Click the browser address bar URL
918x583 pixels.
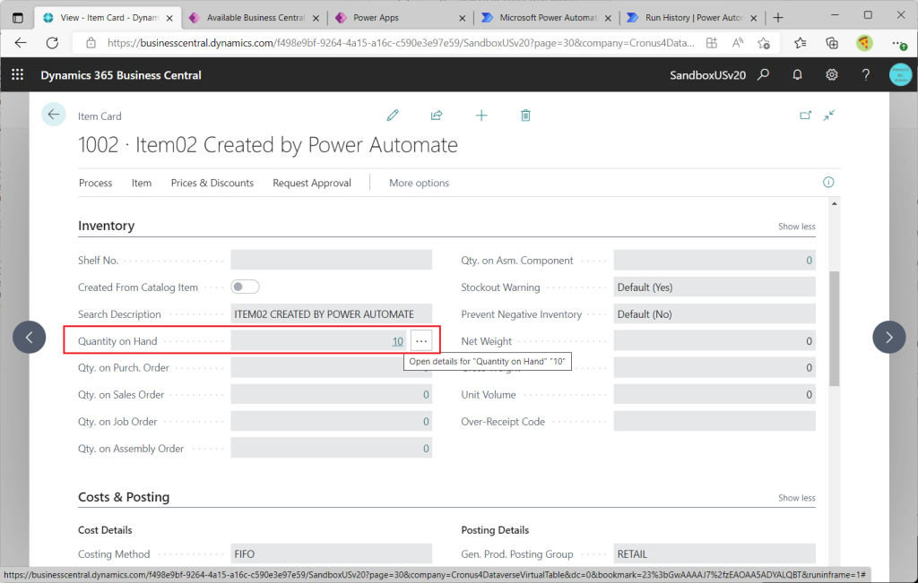pos(401,43)
